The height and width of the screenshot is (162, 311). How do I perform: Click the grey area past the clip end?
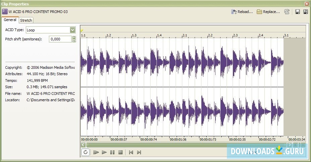[295, 87]
